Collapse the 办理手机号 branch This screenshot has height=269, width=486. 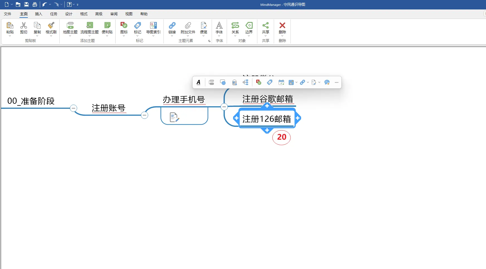tap(224, 107)
